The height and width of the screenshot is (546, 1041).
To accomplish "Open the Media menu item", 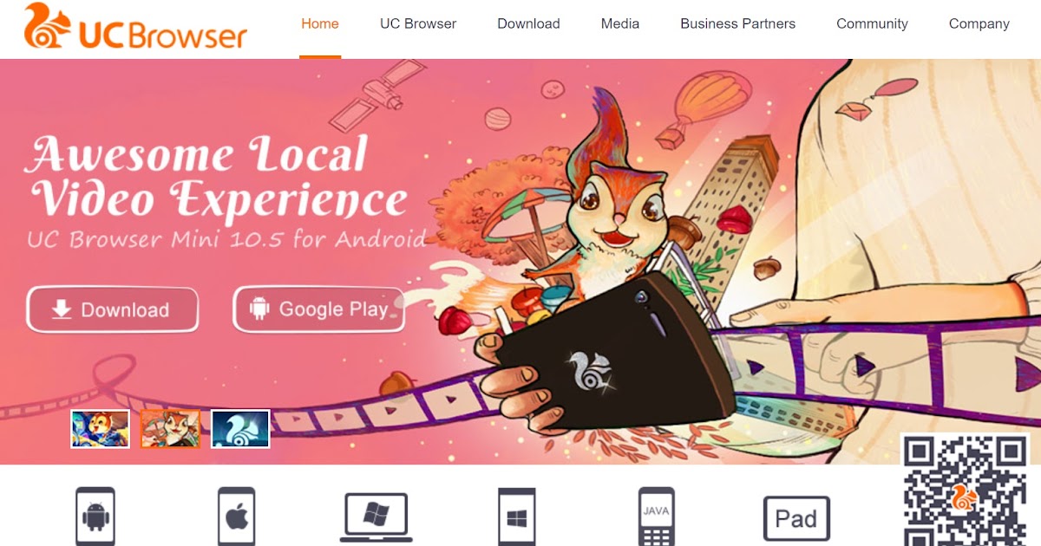I will (x=620, y=23).
